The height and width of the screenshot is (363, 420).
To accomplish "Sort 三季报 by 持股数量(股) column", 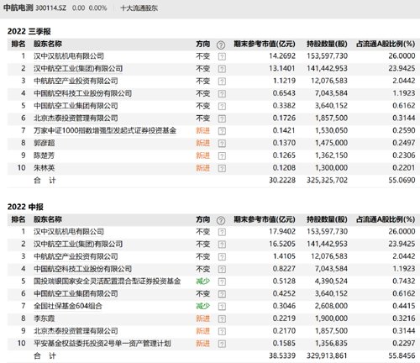I will (327, 44).
